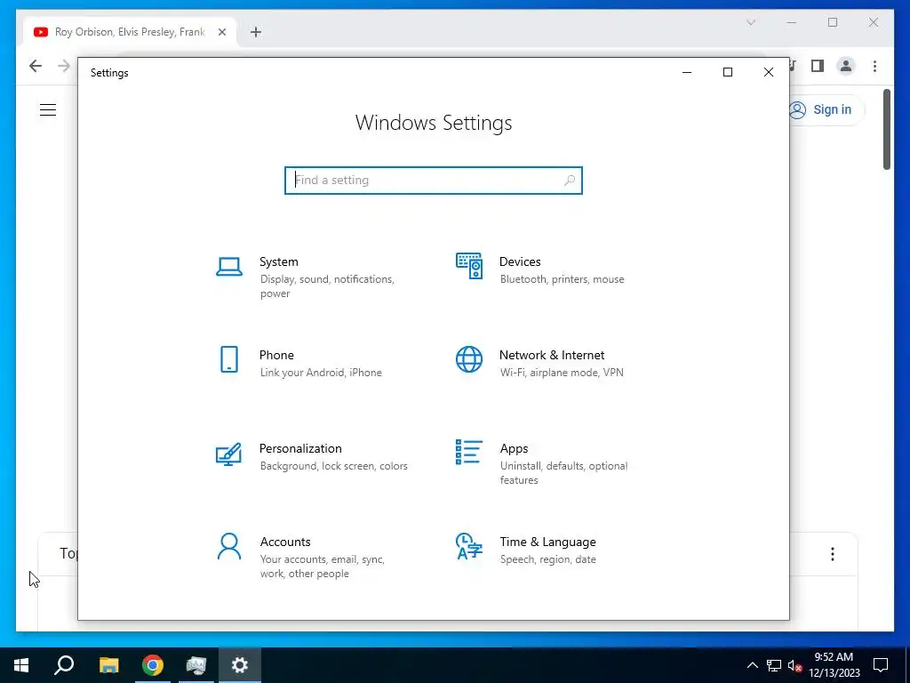This screenshot has width=910, height=683.
Task: Open the tab search chevron in Chrome
Action: click(x=751, y=22)
